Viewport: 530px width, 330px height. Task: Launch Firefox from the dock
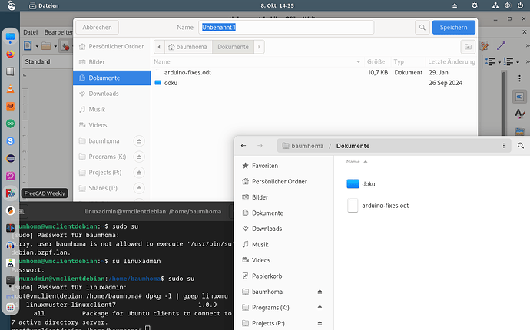tap(10, 54)
